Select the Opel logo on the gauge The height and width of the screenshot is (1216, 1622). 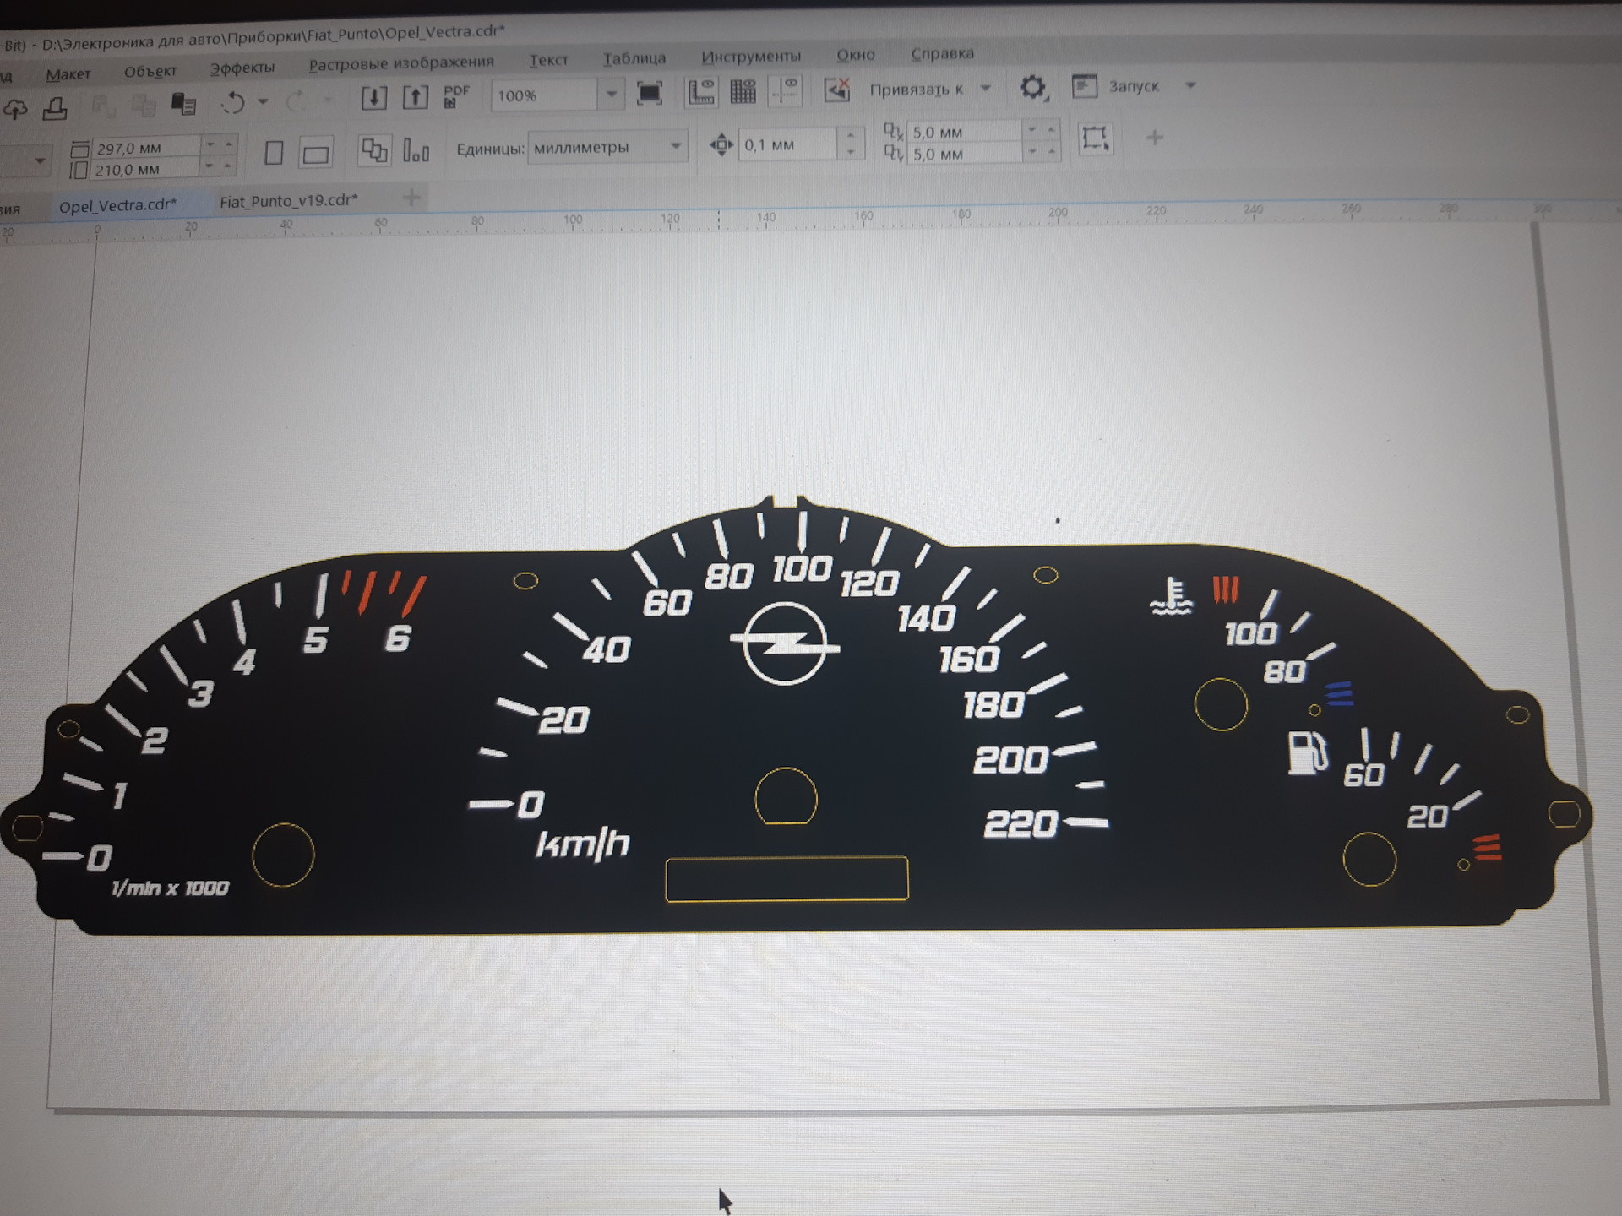(x=785, y=643)
